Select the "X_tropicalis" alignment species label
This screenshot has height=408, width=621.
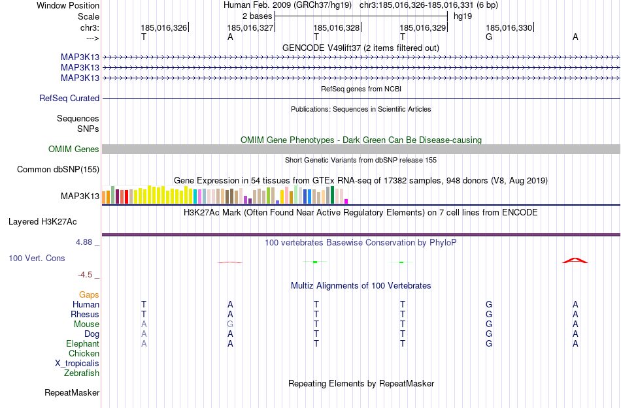click(x=77, y=364)
